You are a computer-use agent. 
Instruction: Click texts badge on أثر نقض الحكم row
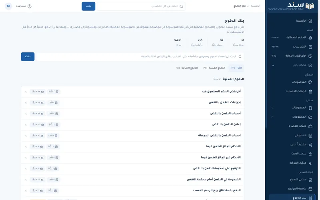pos(54,92)
